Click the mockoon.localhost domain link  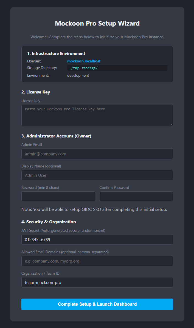coord(84,61)
